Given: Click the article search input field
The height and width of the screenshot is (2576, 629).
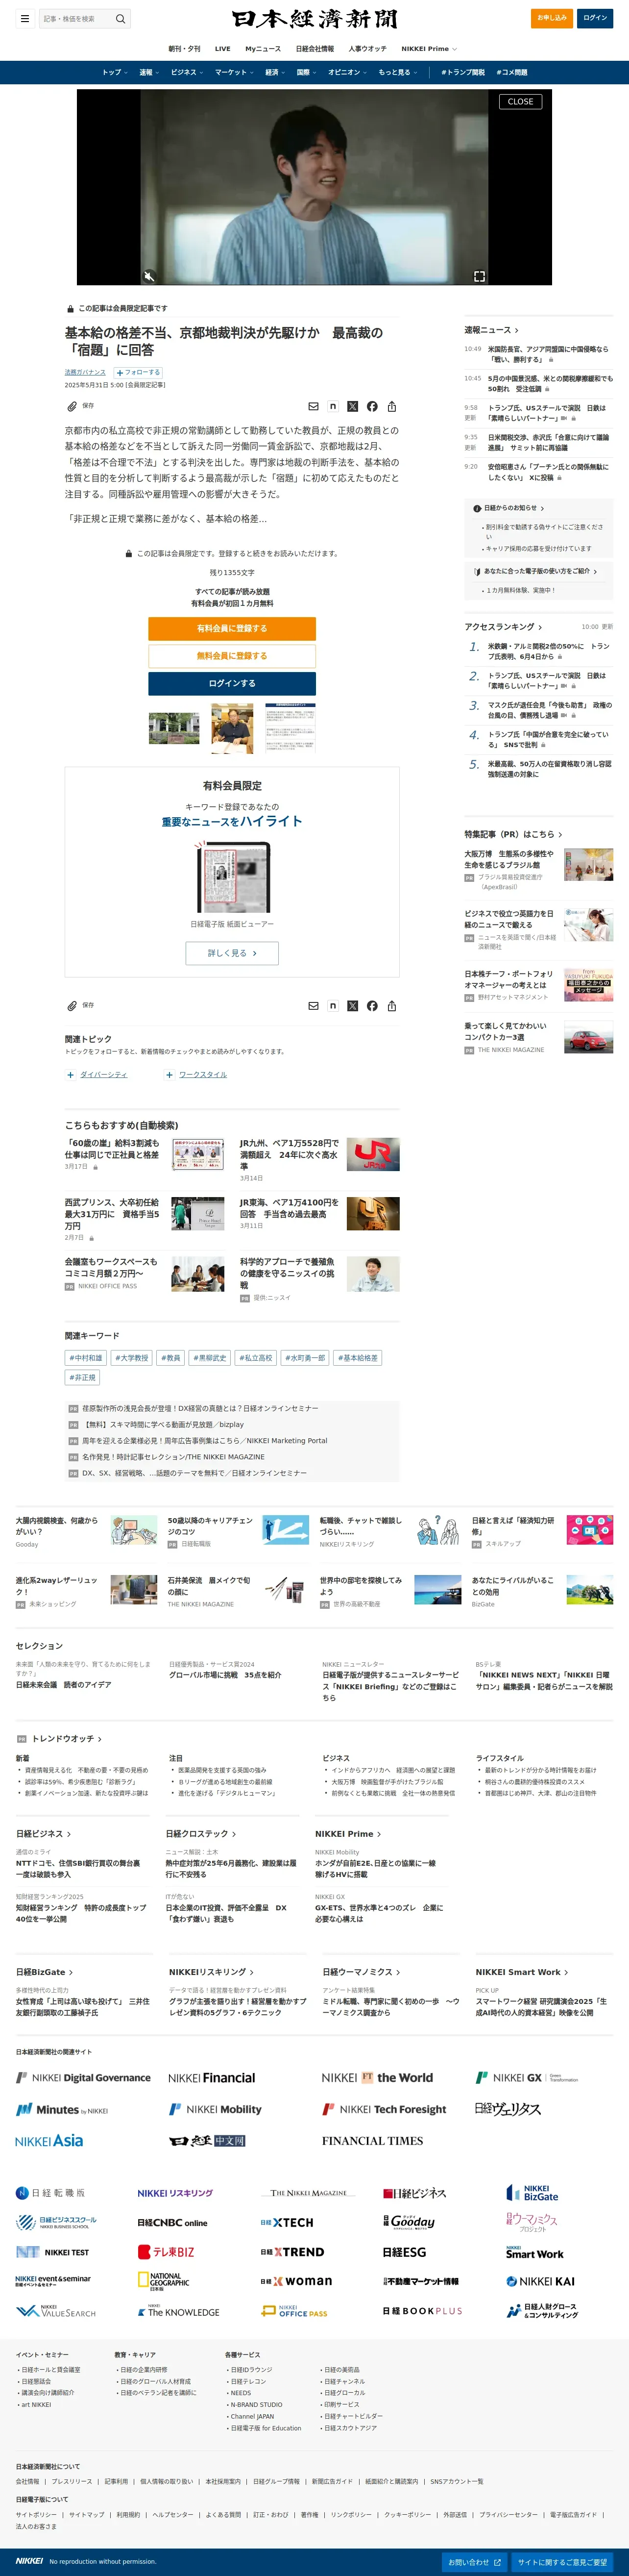Looking at the screenshot, I should coord(77,18).
